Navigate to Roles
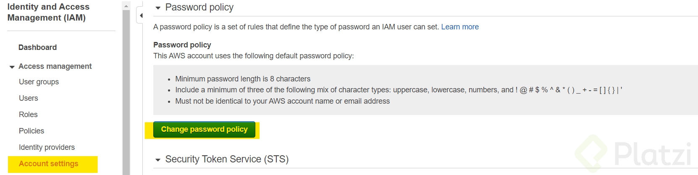Viewport: 698px width, 175px height. click(x=28, y=115)
